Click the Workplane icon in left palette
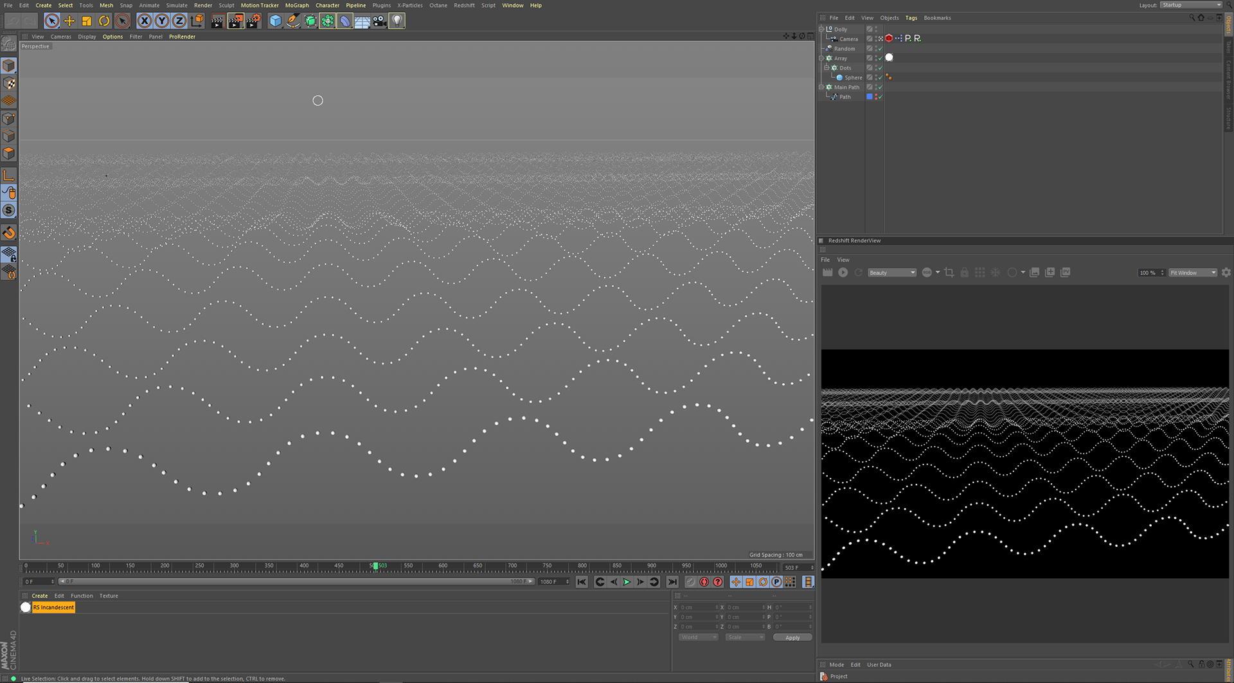Screen dimensions: 1234x683 (9, 101)
